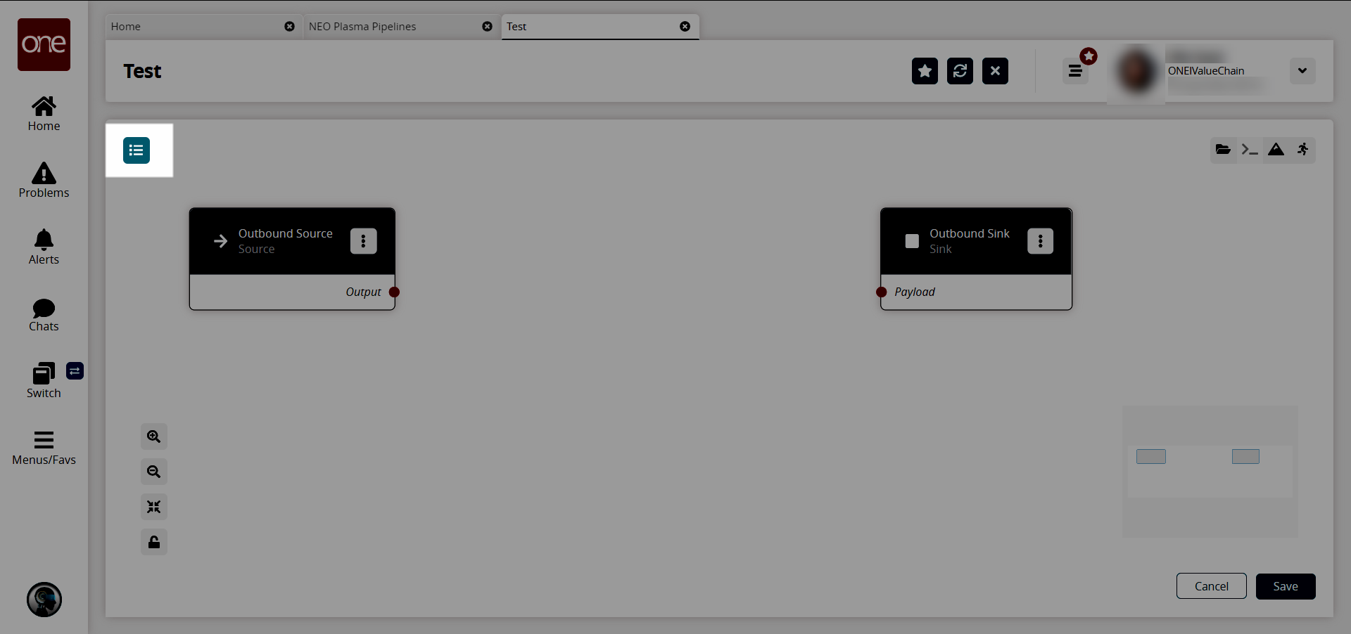Toggle the canvas lock
The image size is (1351, 634).
(x=154, y=542)
